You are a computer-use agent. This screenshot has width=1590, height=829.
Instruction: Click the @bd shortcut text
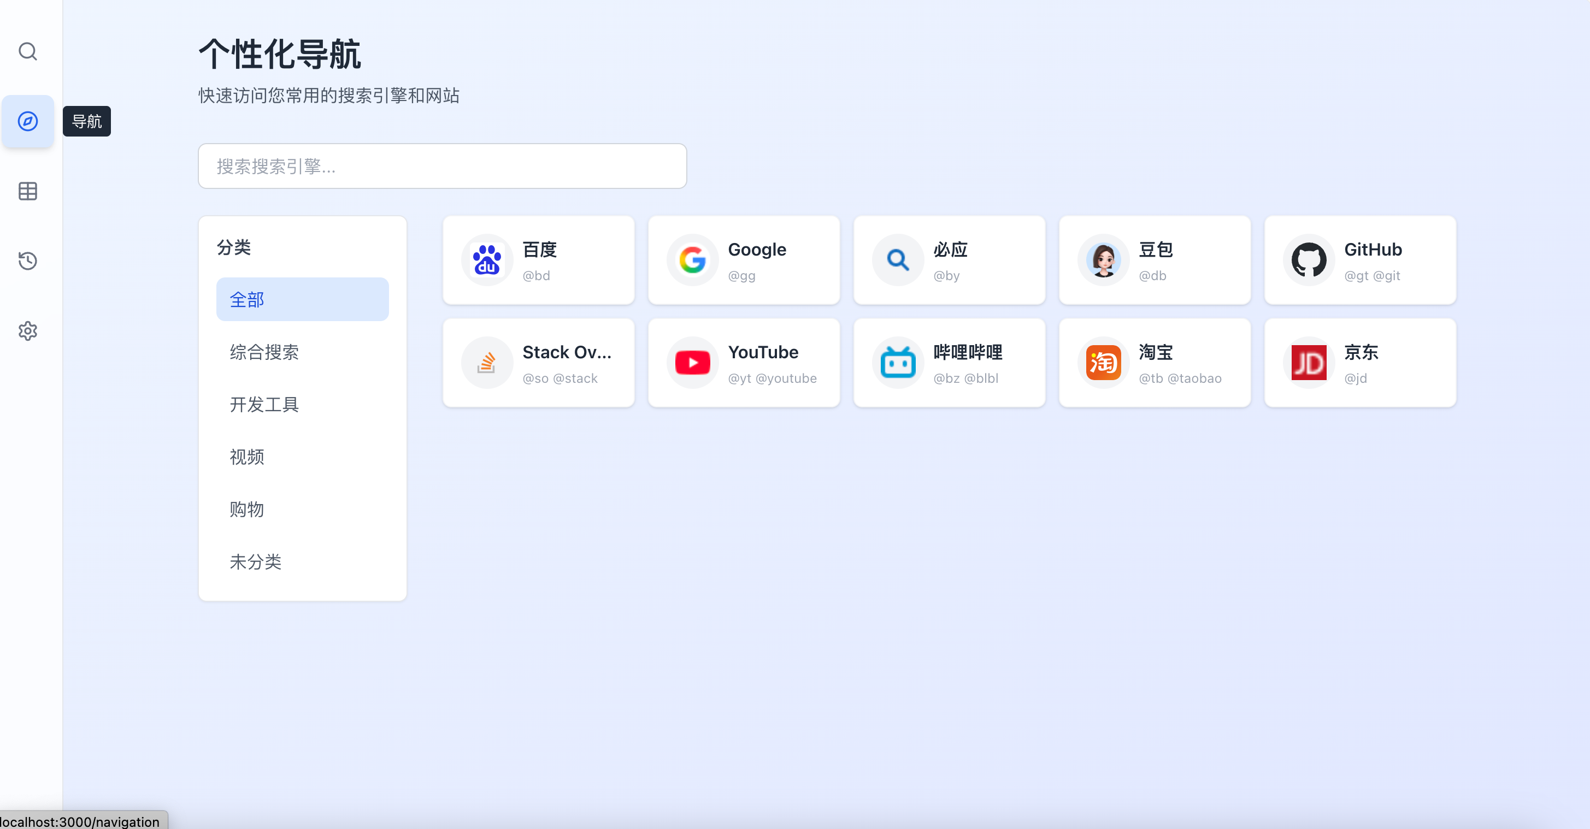coord(537,276)
